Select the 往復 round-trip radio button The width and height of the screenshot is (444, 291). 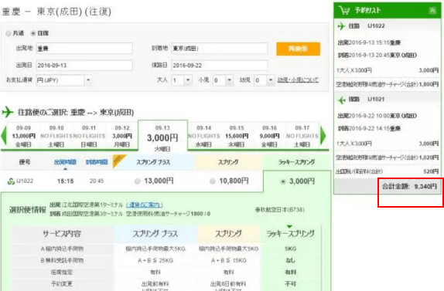(33, 33)
